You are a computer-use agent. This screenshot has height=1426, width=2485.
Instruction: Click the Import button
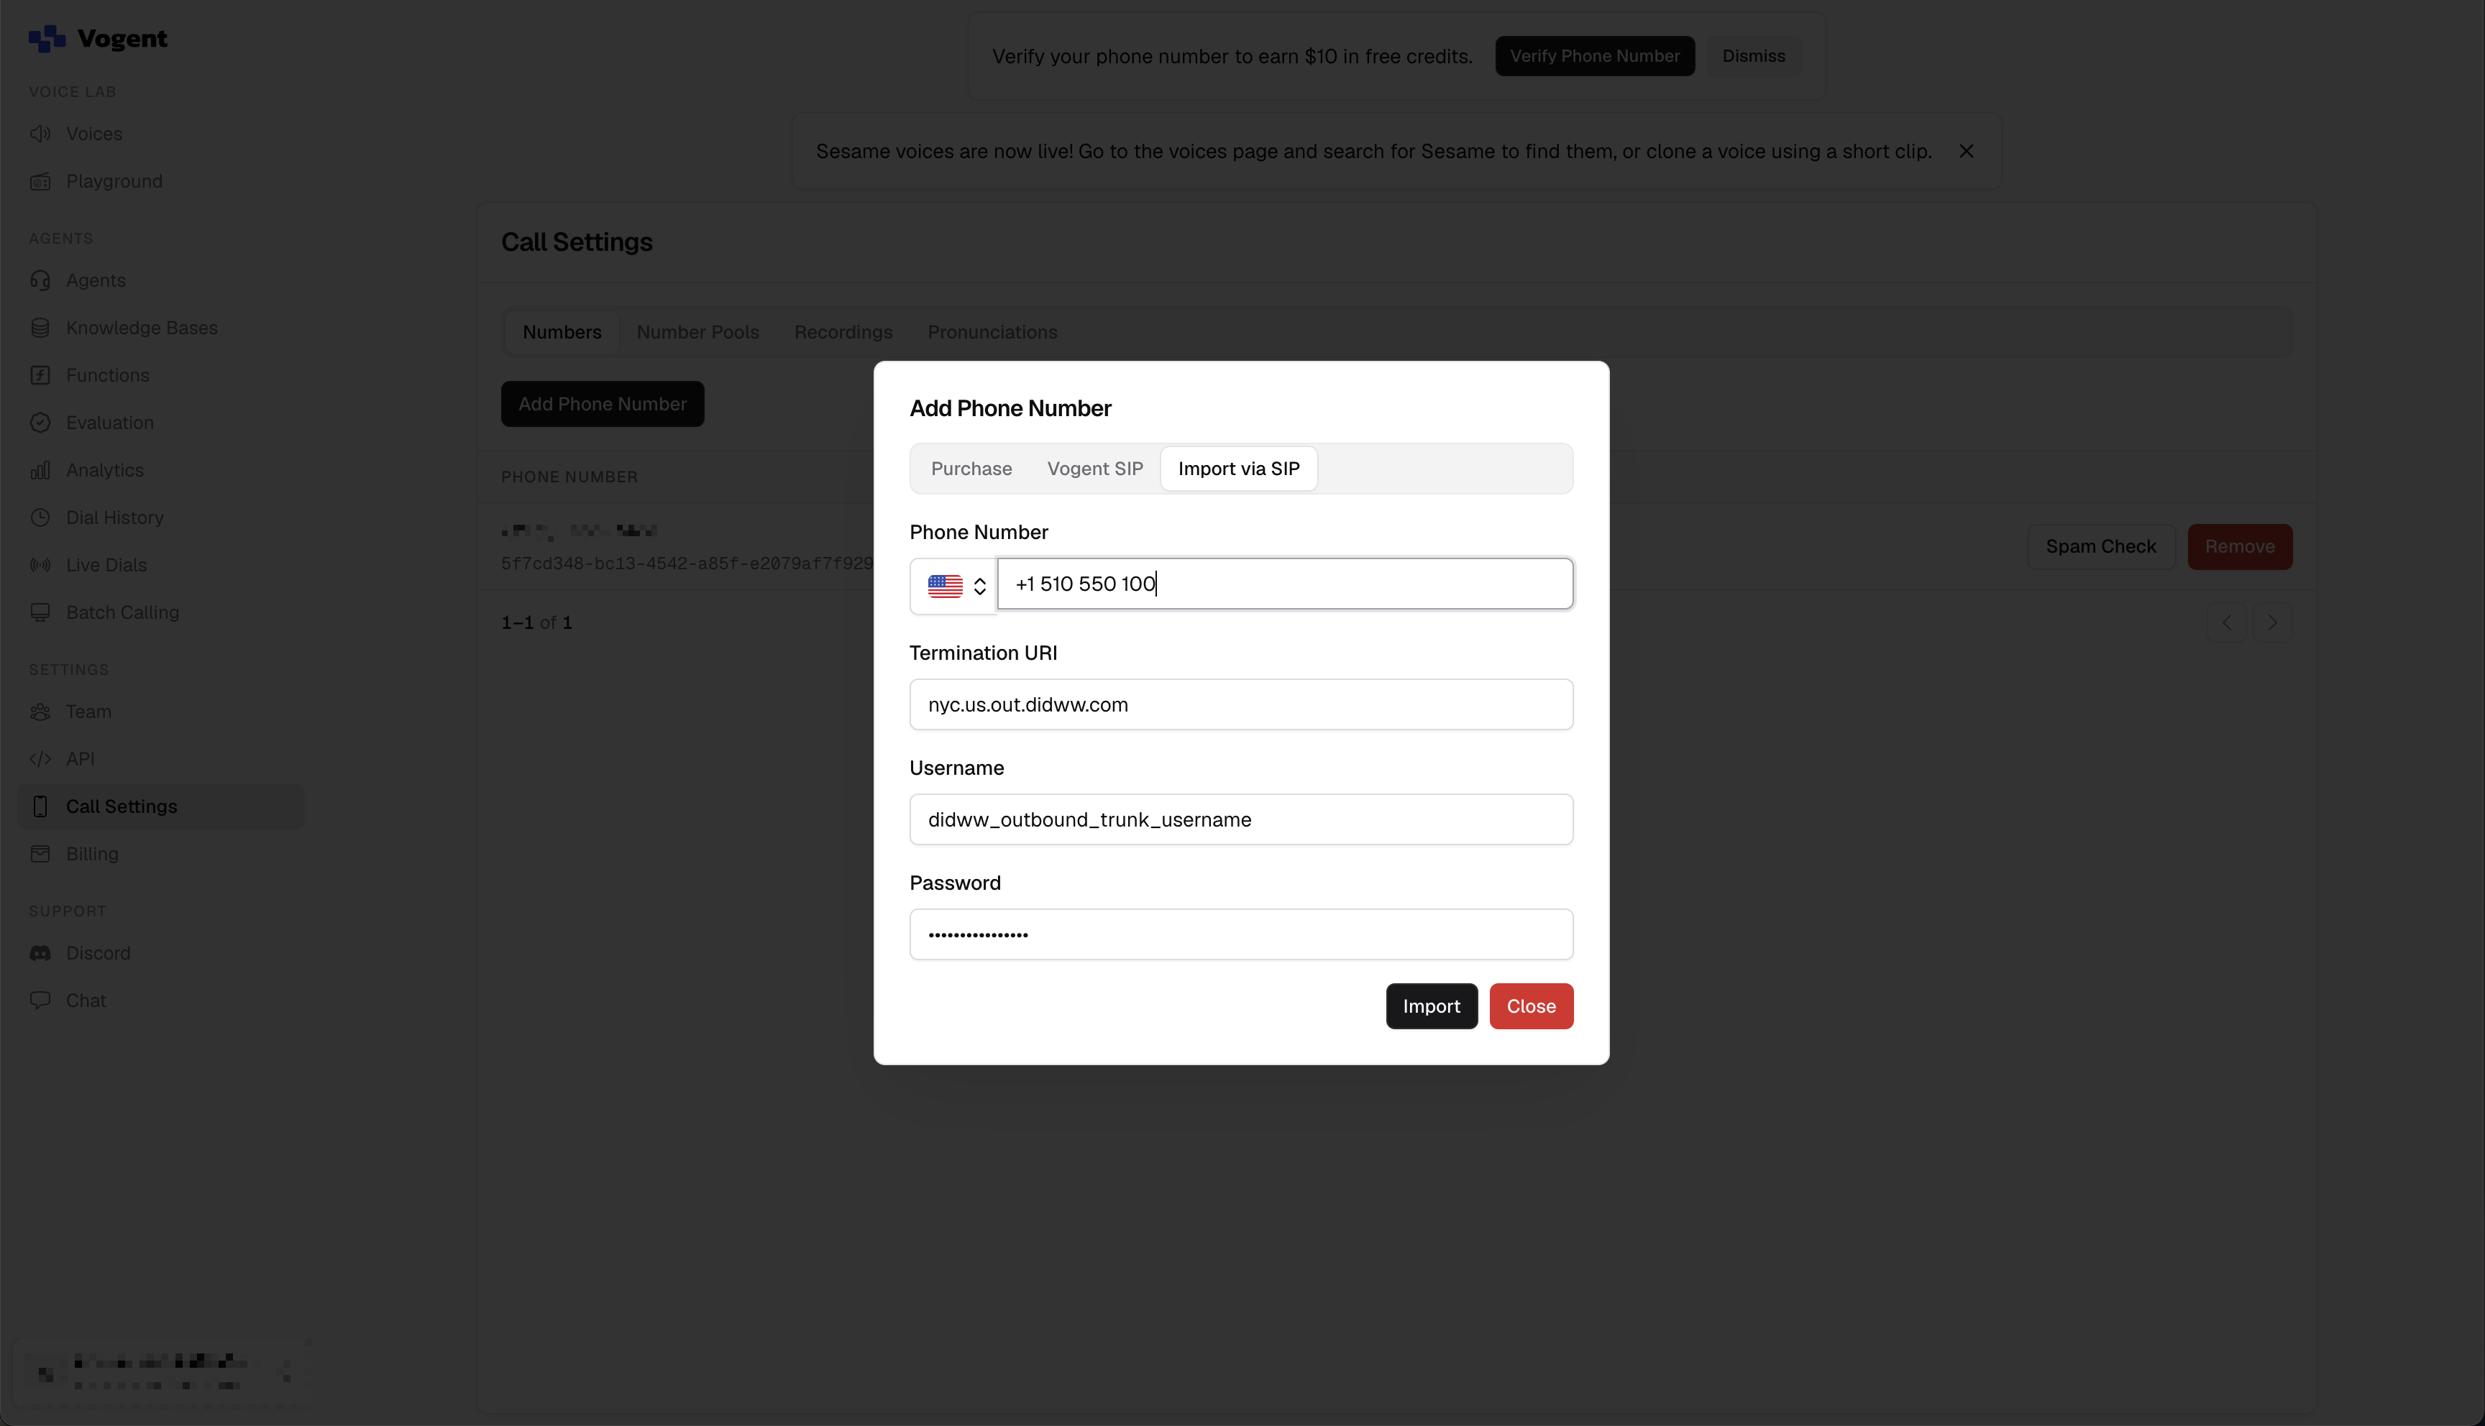click(x=1431, y=1006)
